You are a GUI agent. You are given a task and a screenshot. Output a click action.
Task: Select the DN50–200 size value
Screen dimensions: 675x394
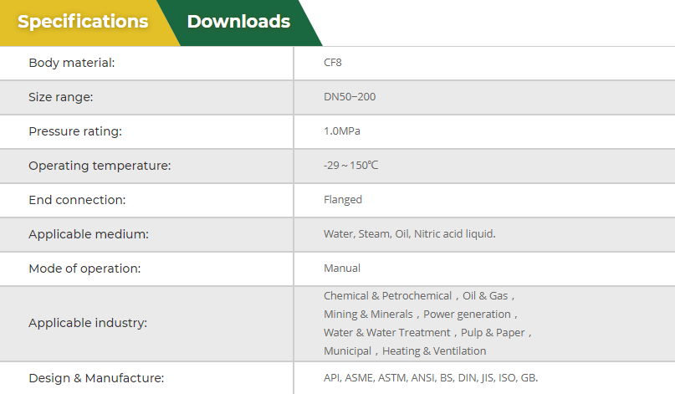(x=350, y=97)
